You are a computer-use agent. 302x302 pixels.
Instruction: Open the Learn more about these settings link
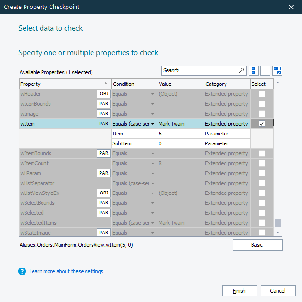[x=66, y=271]
